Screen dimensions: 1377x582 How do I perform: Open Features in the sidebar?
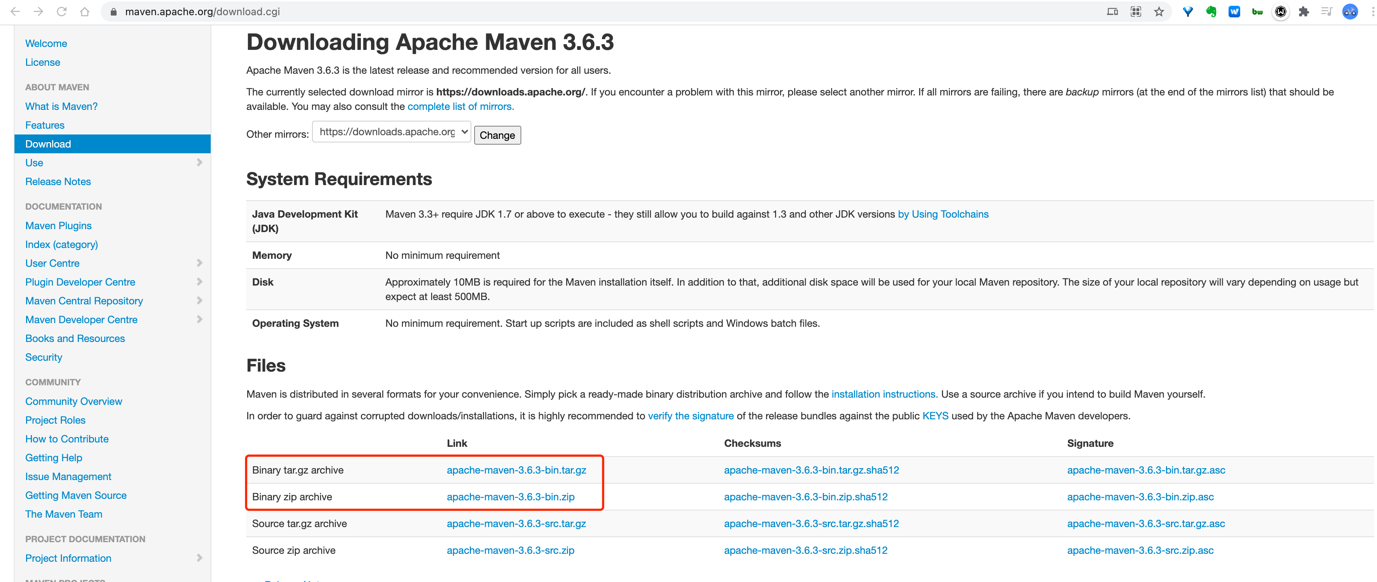[45, 125]
